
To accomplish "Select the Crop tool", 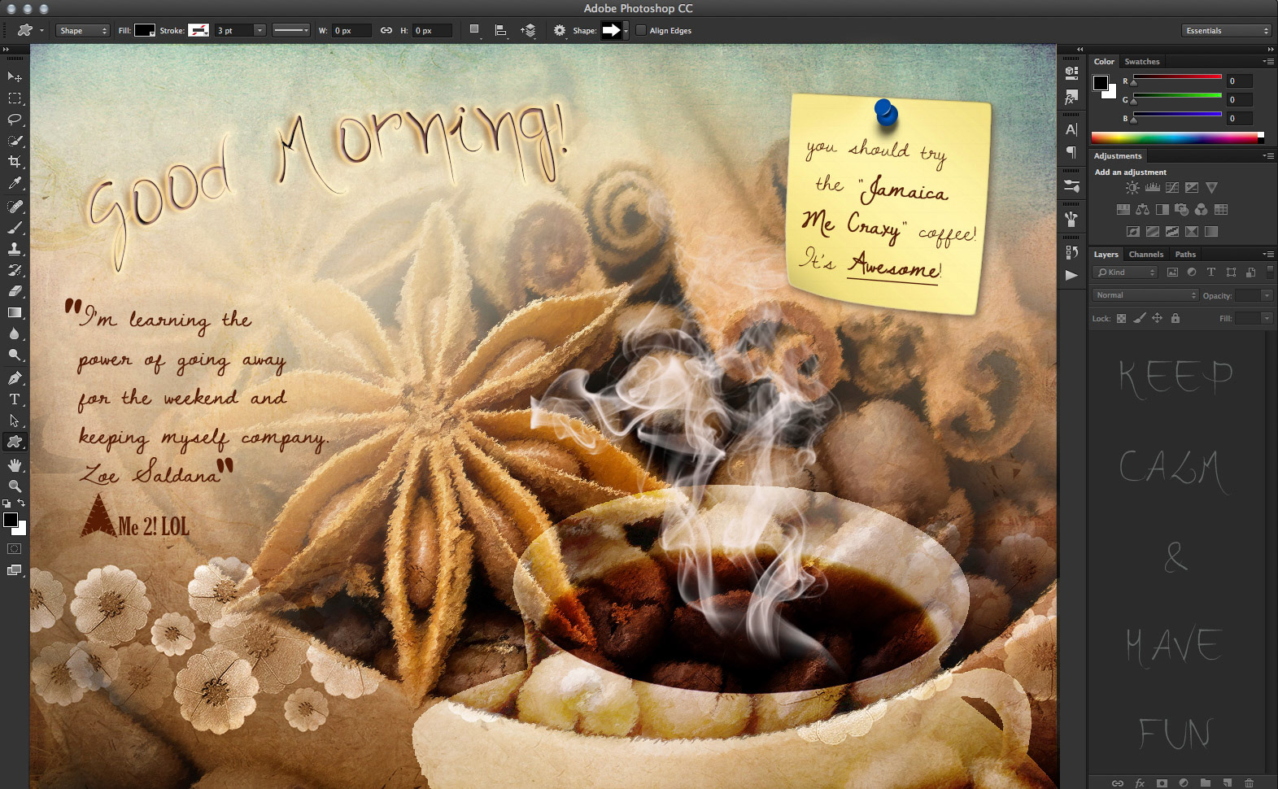I will coord(15,162).
